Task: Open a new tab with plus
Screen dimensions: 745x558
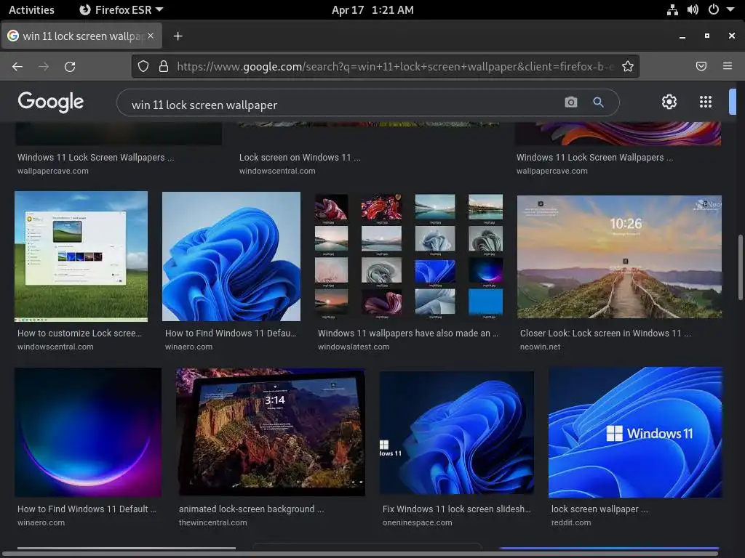Action: 178,36
